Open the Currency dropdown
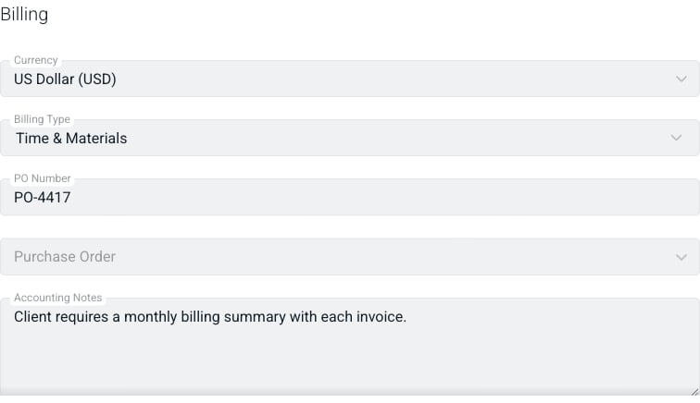This screenshot has height=403, width=700. [350, 79]
